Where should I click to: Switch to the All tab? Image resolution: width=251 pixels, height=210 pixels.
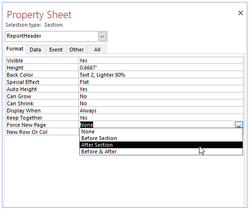(97, 50)
